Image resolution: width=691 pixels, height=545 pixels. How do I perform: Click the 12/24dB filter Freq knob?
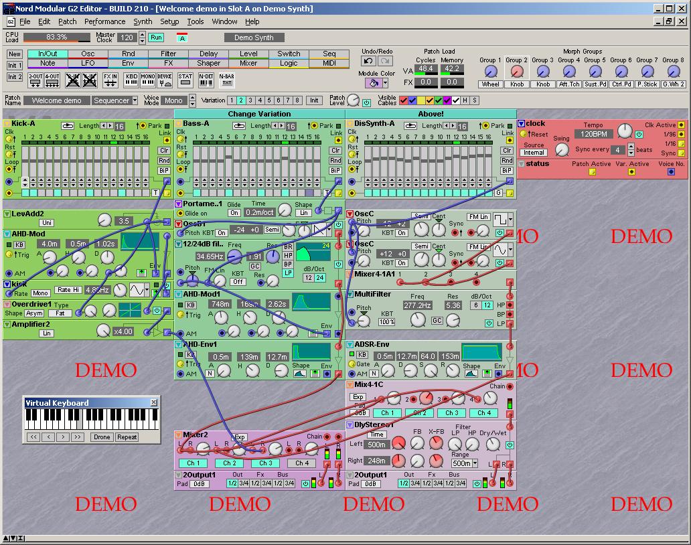(x=234, y=256)
